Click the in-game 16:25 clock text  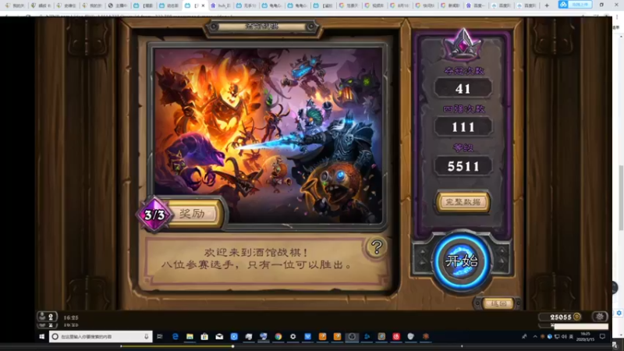[71, 317]
